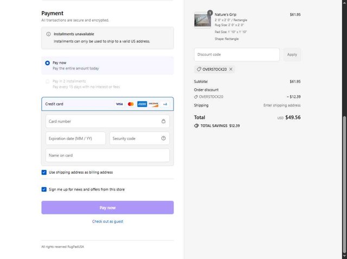Click TOTAL SAVINGS $12.39 text

tap(220, 126)
